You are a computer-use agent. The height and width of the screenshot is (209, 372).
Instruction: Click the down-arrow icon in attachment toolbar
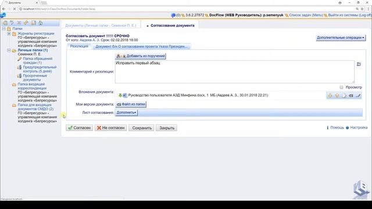330,95
